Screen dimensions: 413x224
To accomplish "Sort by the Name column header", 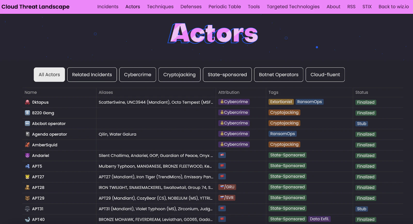I will pyautogui.click(x=31, y=92).
